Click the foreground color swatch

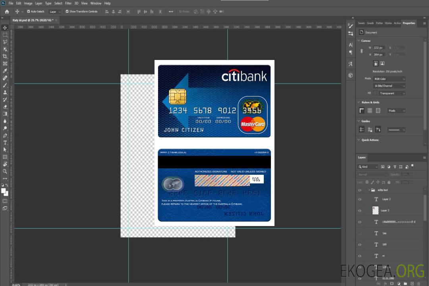click(4, 191)
